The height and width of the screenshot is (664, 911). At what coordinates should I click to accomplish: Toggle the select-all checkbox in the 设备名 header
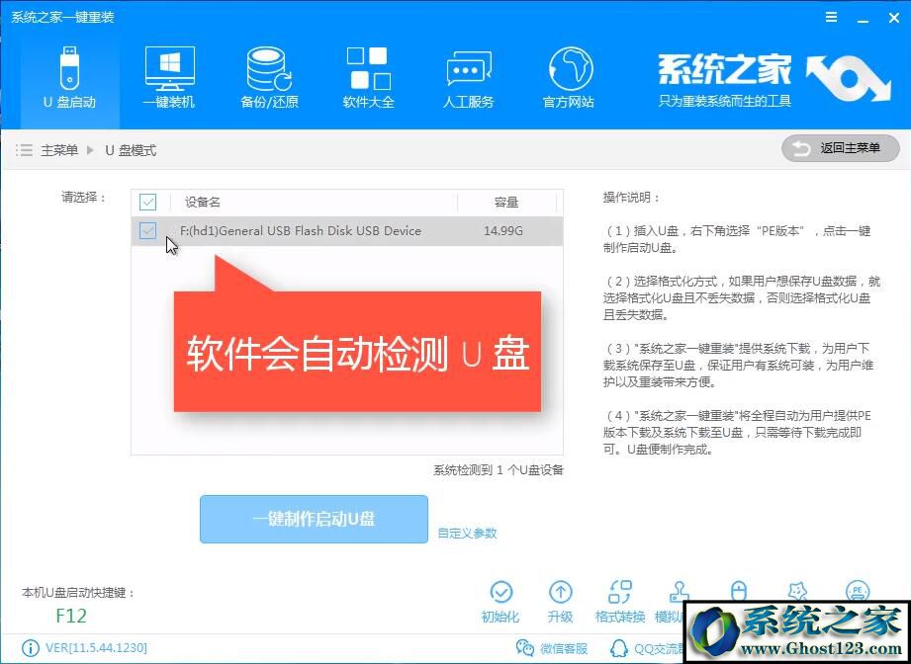coord(148,203)
